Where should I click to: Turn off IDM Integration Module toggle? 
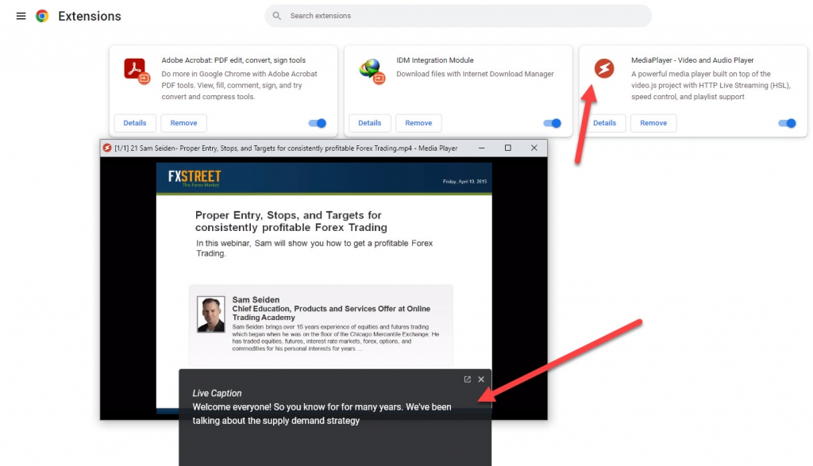[x=553, y=123]
